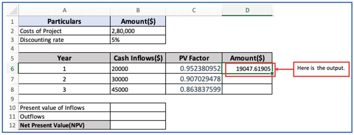This screenshot has height=135, width=354.
Task: Select the Year 2 cell
Action: (x=64, y=79)
